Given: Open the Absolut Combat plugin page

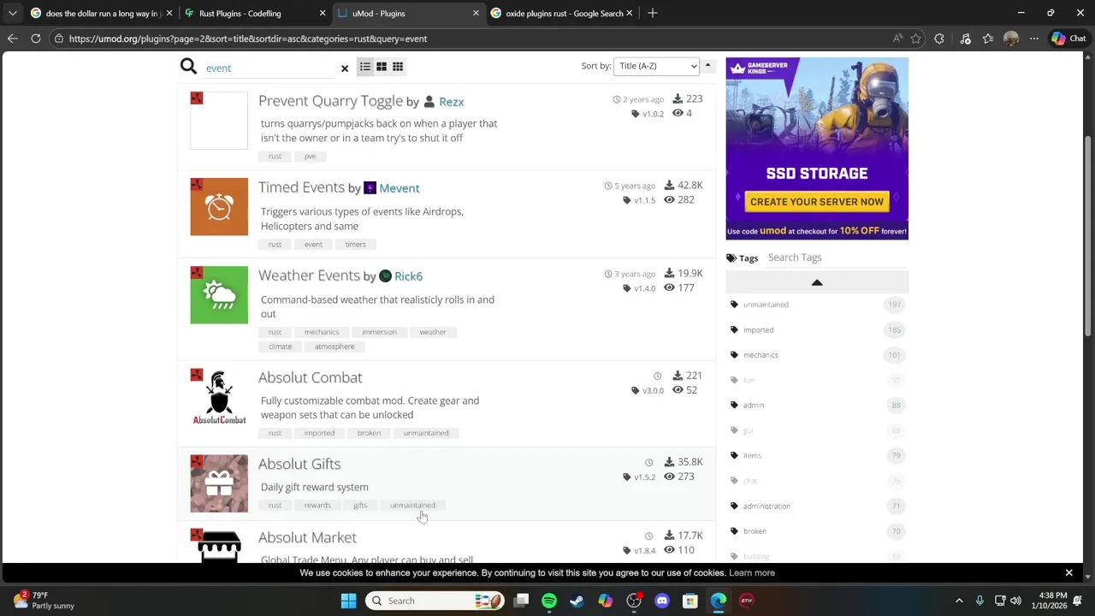Looking at the screenshot, I should coord(310,377).
